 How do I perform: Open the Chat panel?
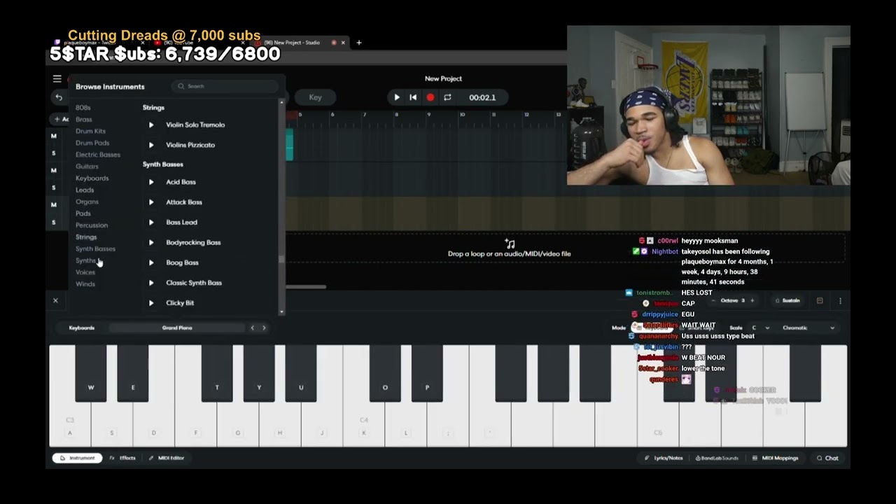coord(827,458)
